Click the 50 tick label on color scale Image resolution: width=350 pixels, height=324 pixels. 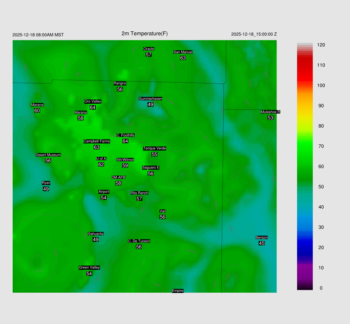click(321, 187)
